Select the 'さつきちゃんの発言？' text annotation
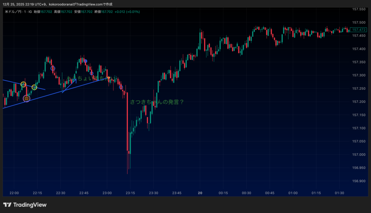This screenshot has height=213, width=371. pos(157,102)
